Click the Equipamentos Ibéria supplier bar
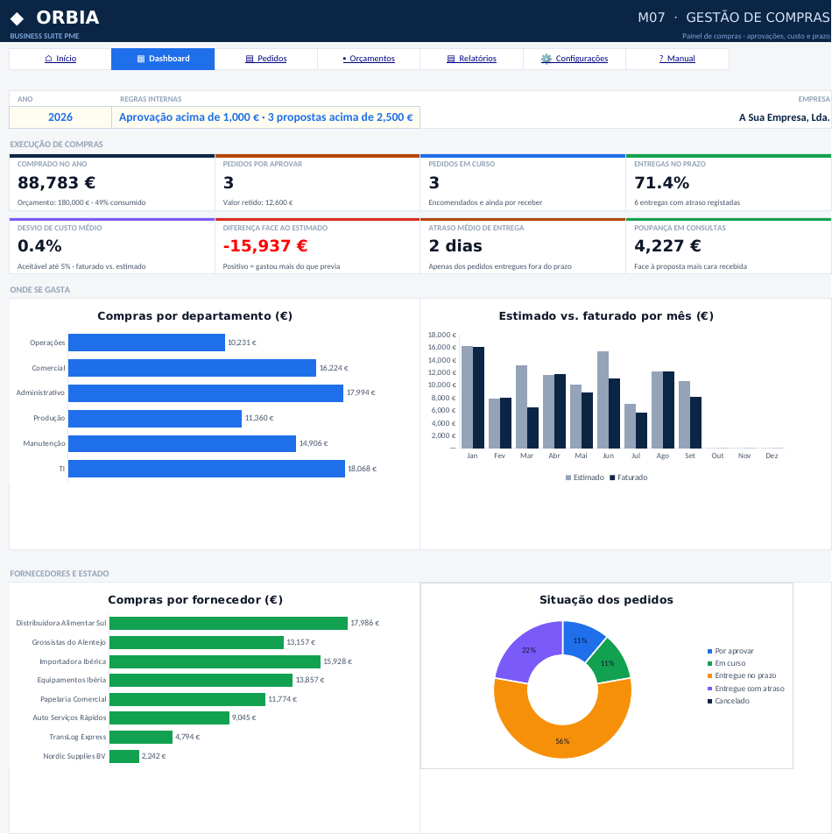Image resolution: width=832 pixels, height=834 pixels. click(x=201, y=681)
